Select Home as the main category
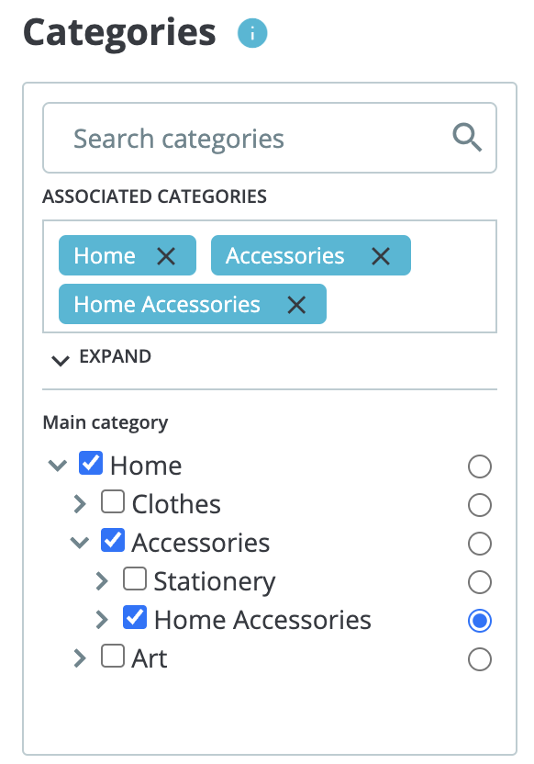This screenshot has width=534, height=764. [x=480, y=466]
